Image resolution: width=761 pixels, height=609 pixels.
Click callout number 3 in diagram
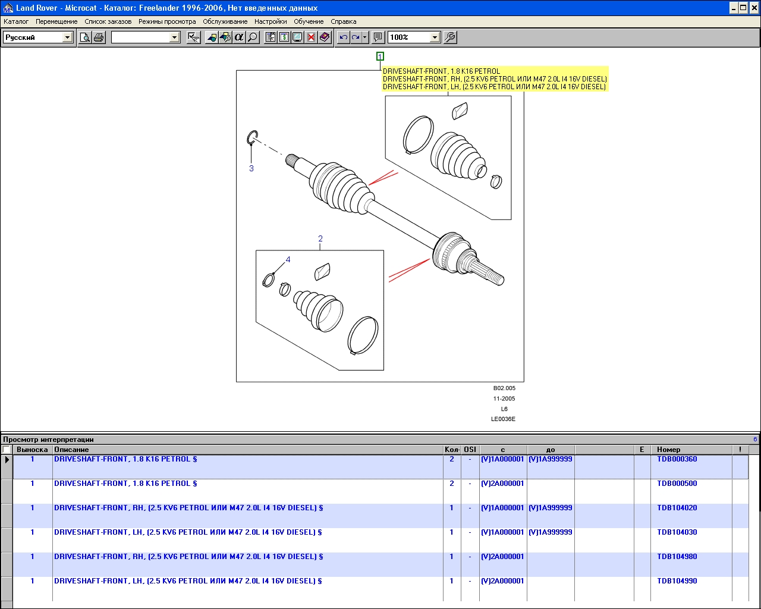[251, 169]
